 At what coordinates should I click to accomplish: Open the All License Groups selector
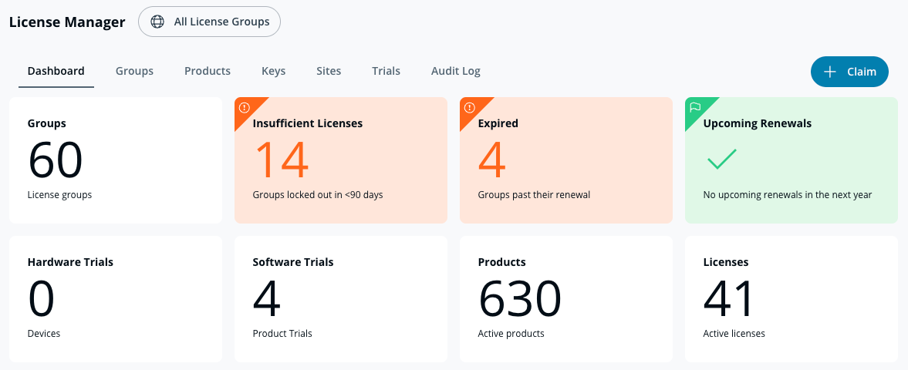tap(209, 22)
